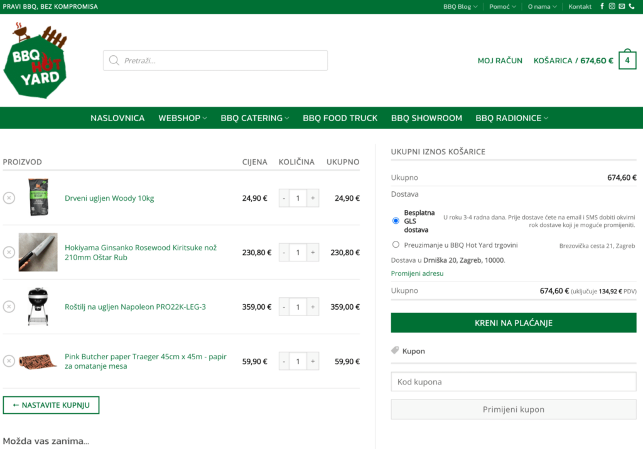Click the Kiritsuke knife product thumbnail
Screen dimensions: 643x449
(38, 252)
